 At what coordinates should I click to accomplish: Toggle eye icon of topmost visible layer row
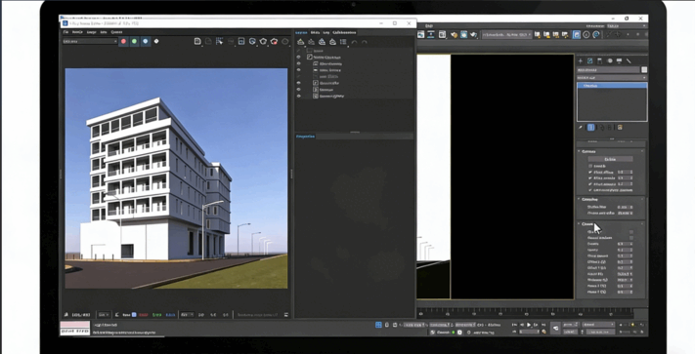[x=298, y=57]
